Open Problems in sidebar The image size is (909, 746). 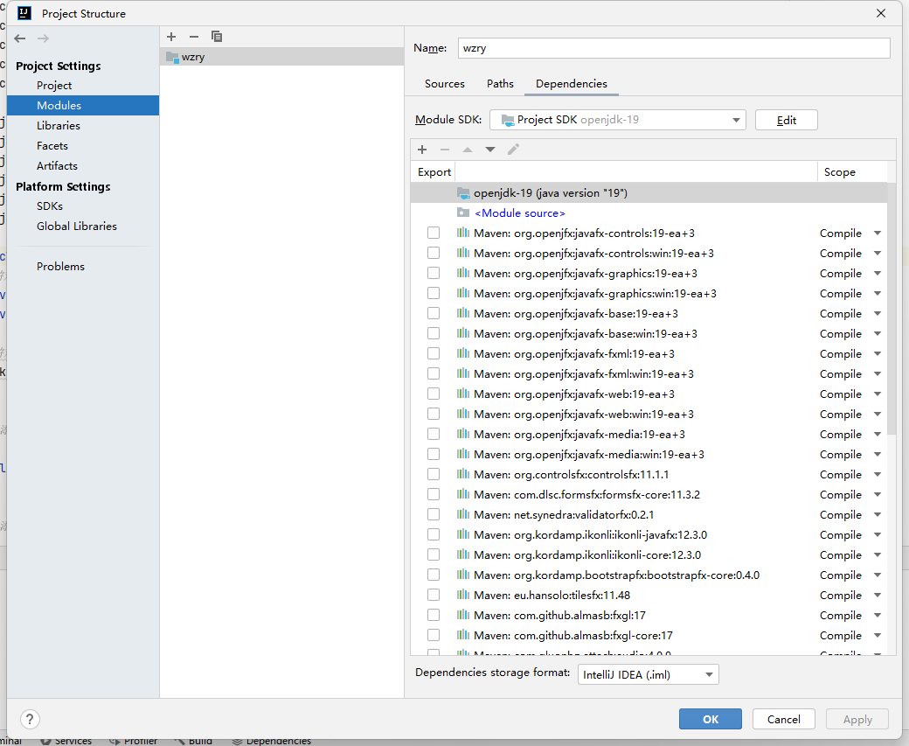point(60,266)
